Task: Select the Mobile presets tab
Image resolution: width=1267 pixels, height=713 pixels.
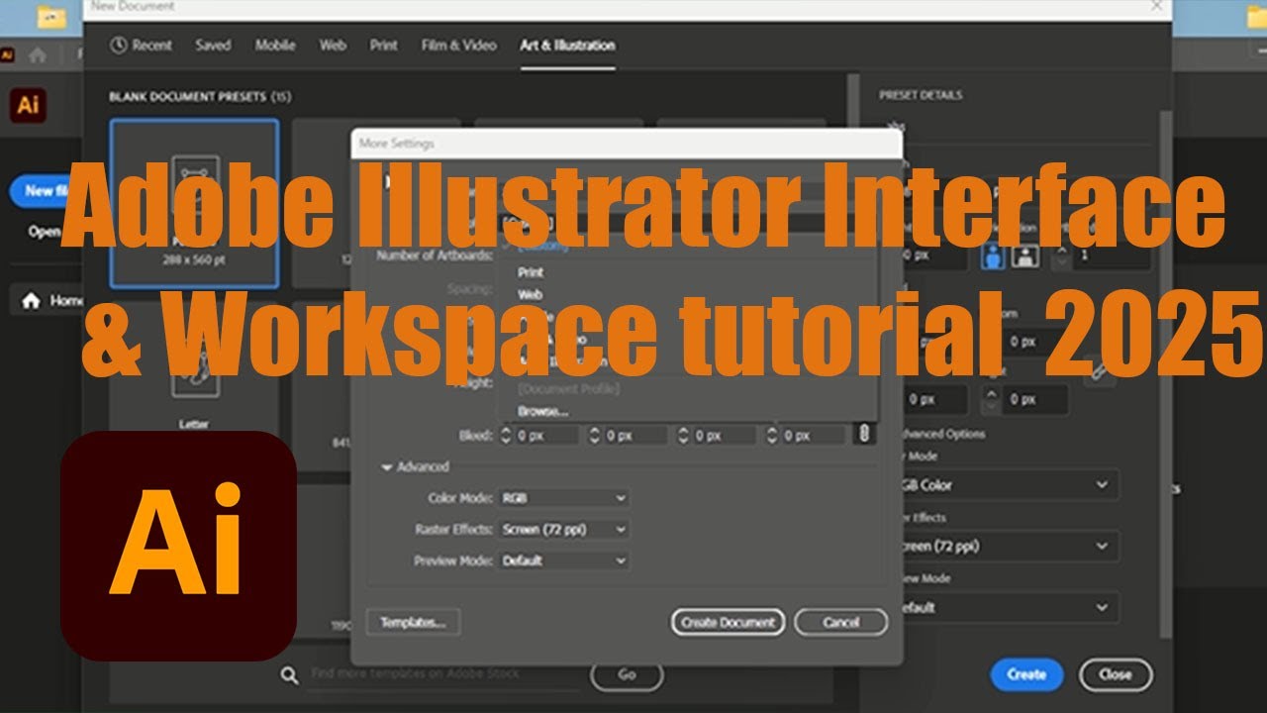Action: point(275,45)
